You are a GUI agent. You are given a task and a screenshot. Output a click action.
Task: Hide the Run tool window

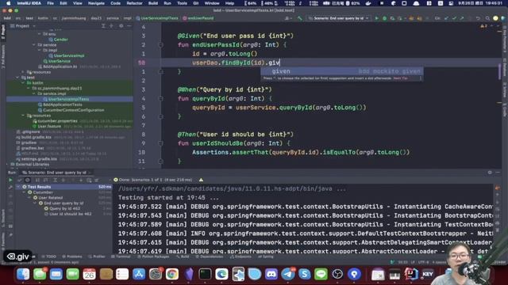click(498, 173)
